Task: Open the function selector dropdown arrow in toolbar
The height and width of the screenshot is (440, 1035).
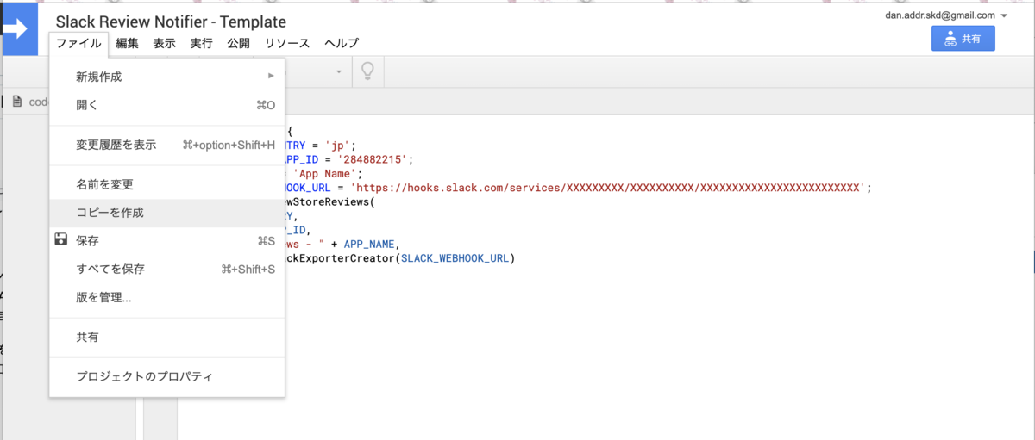Action: point(339,71)
